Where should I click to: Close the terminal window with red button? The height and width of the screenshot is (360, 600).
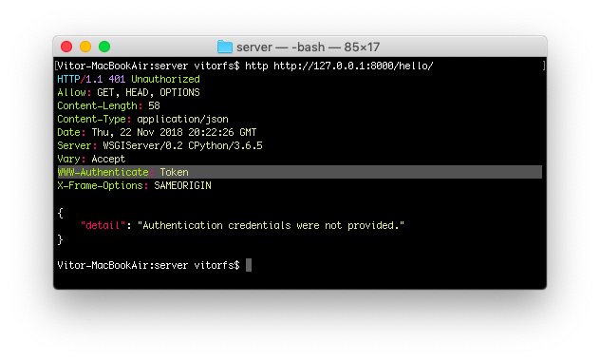[66, 47]
